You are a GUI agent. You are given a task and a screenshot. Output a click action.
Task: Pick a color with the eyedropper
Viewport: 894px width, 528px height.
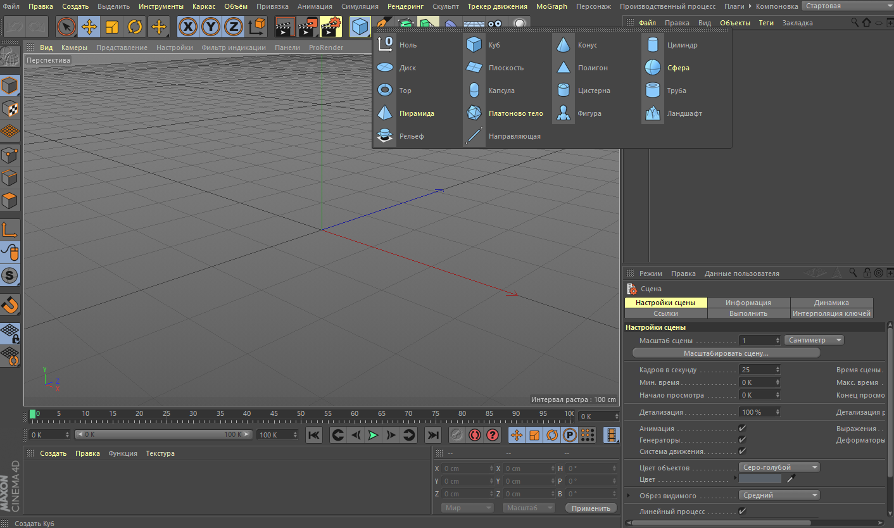tap(790, 479)
